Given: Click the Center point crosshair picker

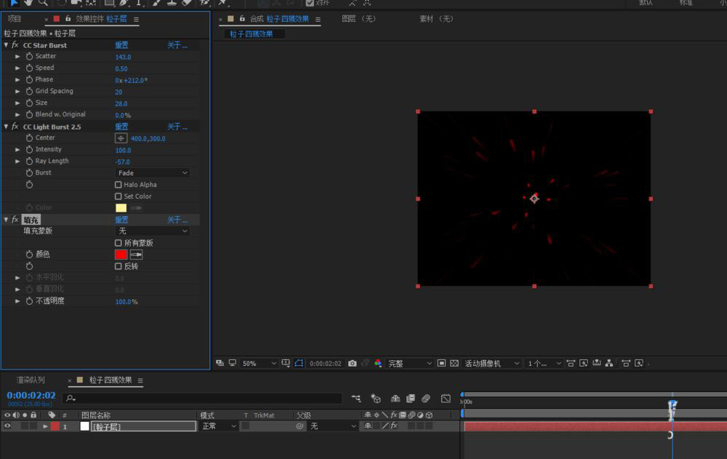Looking at the screenshot, I should coord(121,138).
